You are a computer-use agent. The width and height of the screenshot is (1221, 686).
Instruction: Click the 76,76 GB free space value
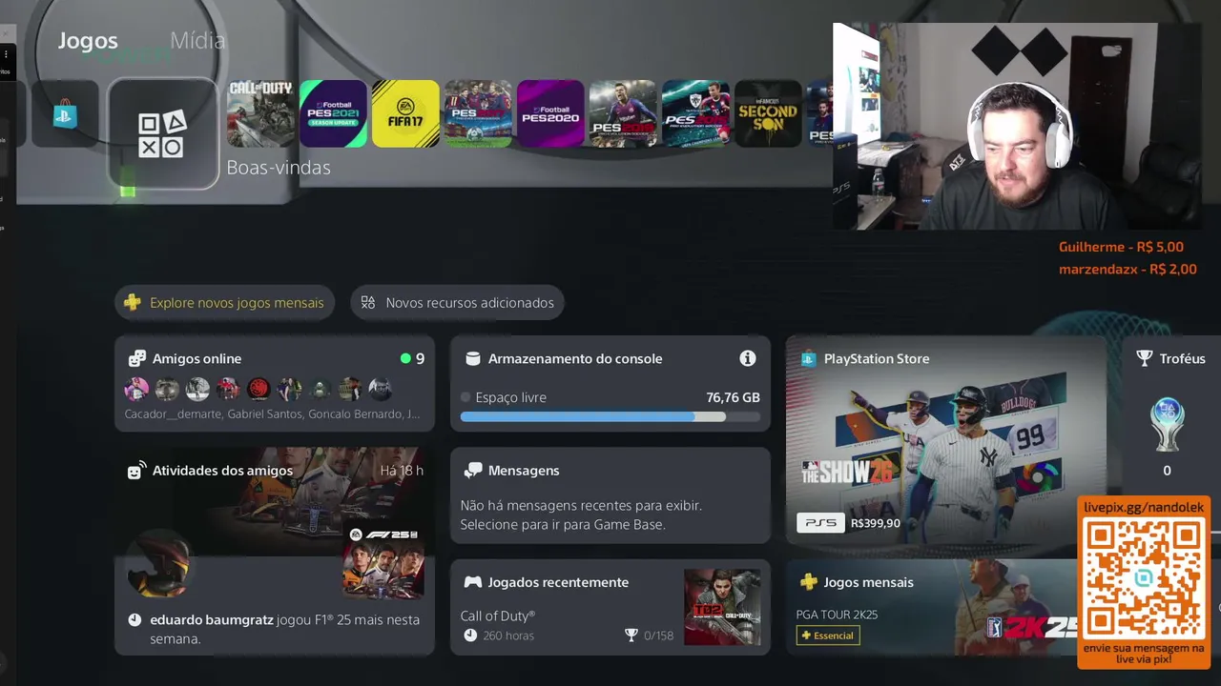pyautogui.click(x=733, y=397)
